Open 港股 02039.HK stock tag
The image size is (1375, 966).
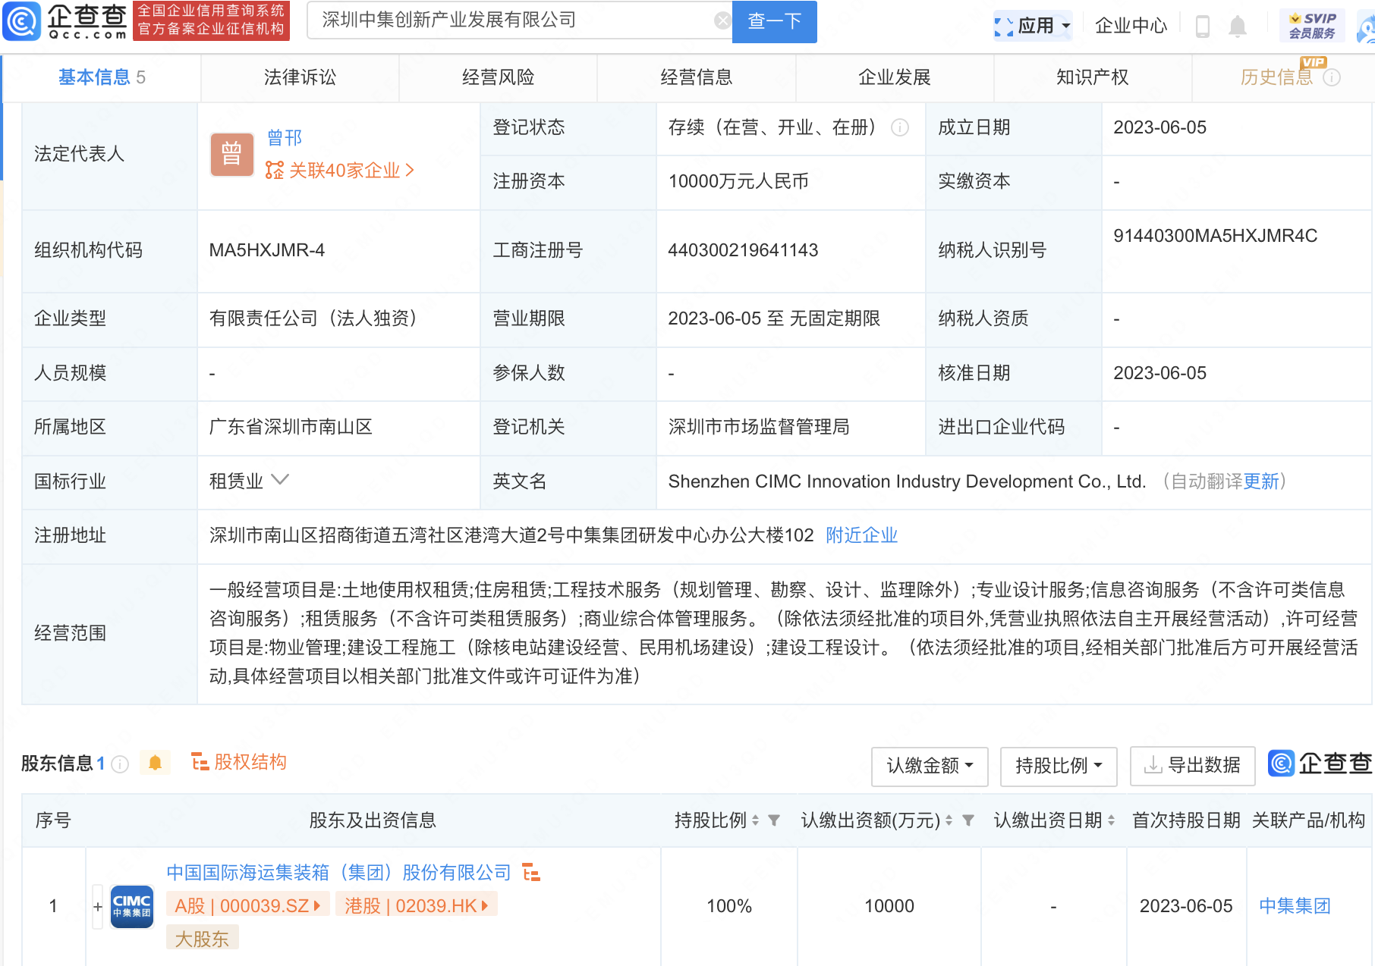[416, 905]
